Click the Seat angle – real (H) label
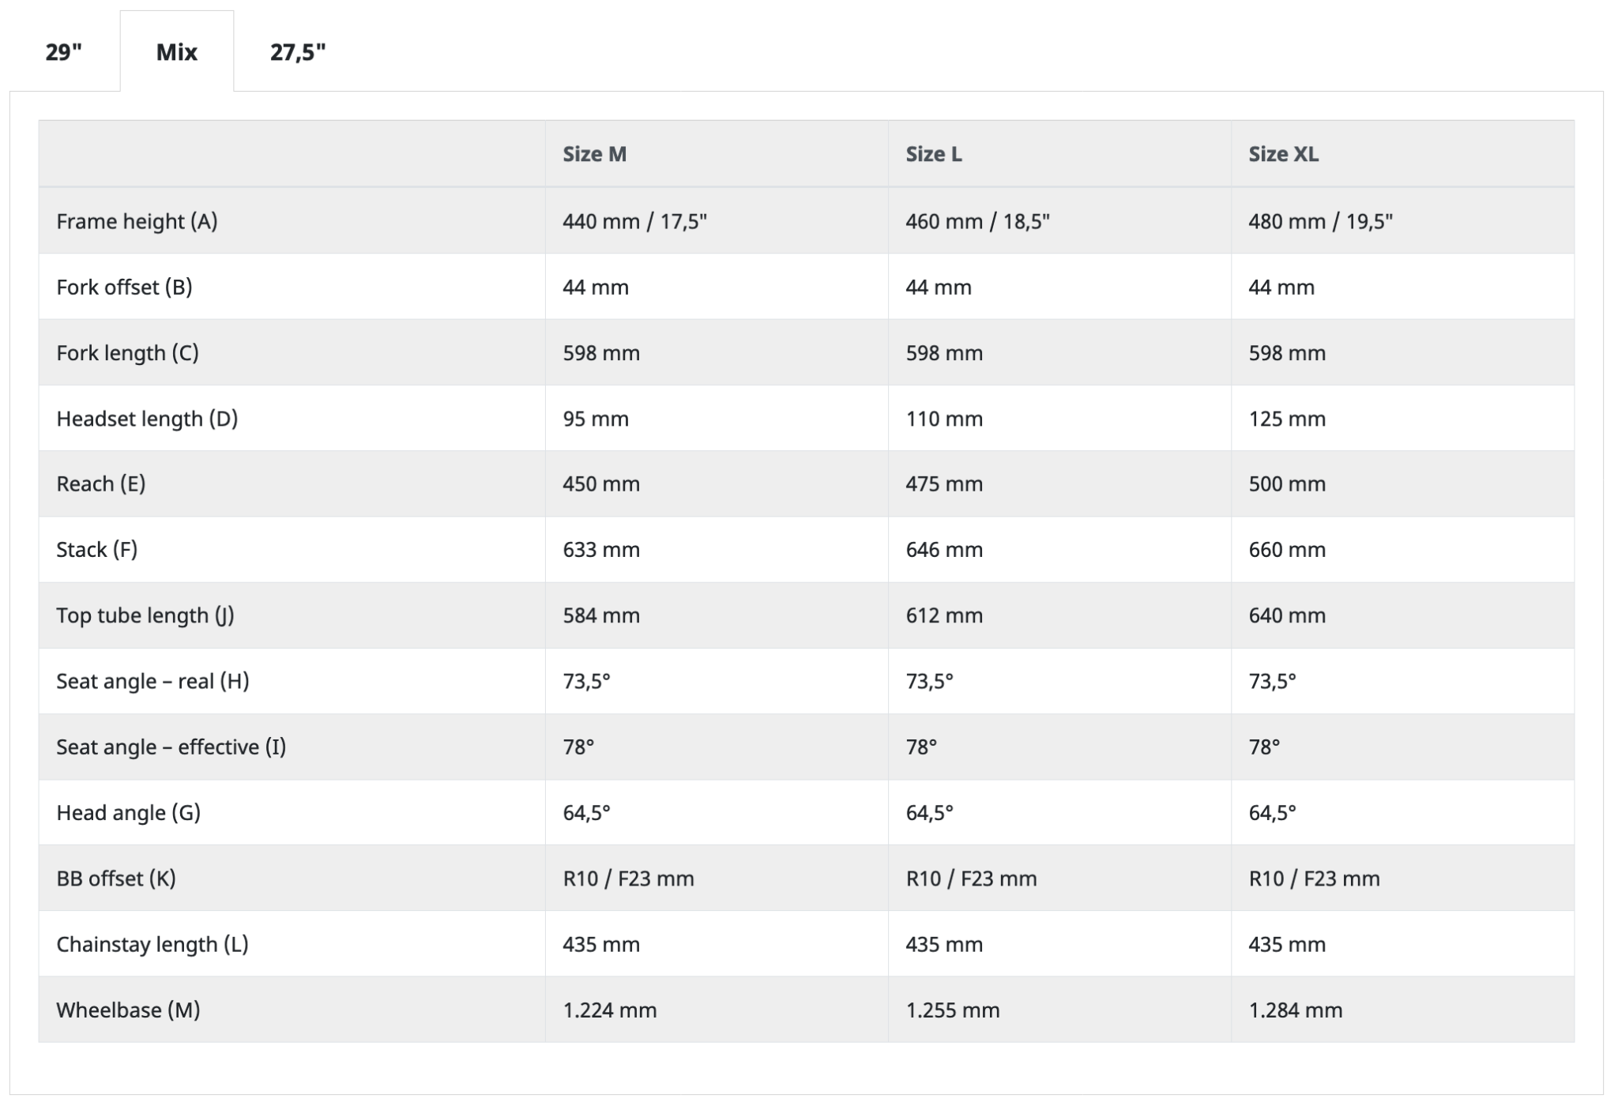 coord(152,681)
